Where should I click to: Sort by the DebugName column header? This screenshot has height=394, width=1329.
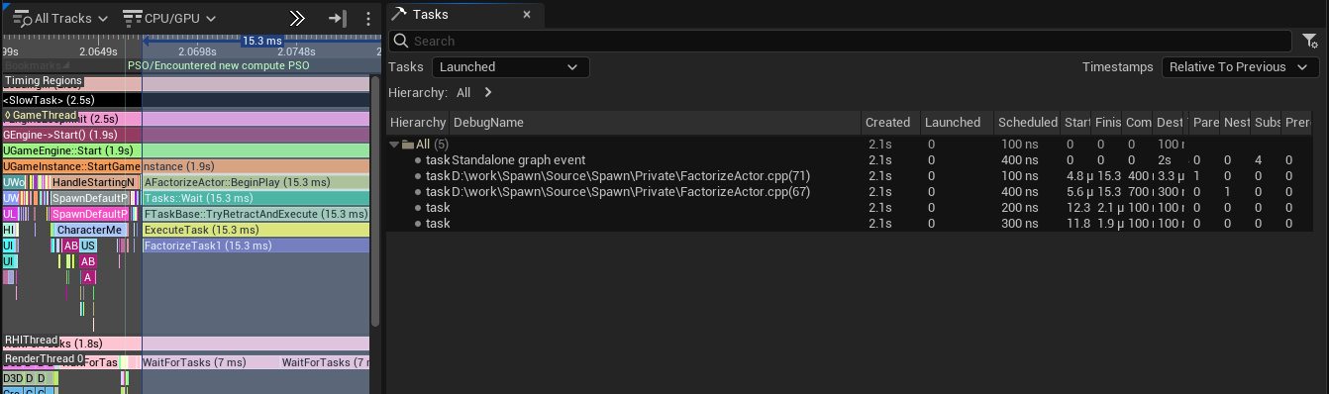655,123
